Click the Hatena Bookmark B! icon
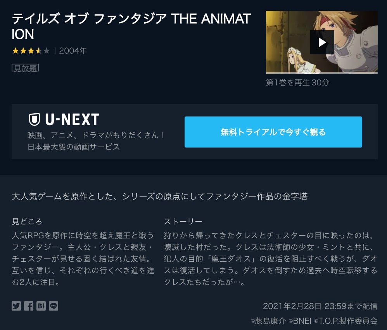Viewport: 387px width, 330px height. (x=41, y=306)
